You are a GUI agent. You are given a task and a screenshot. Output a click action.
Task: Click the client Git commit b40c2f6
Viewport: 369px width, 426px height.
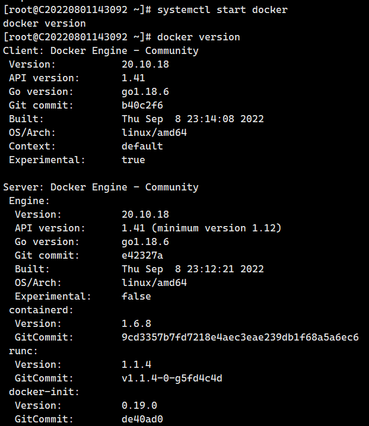click(x=142, y=105)
